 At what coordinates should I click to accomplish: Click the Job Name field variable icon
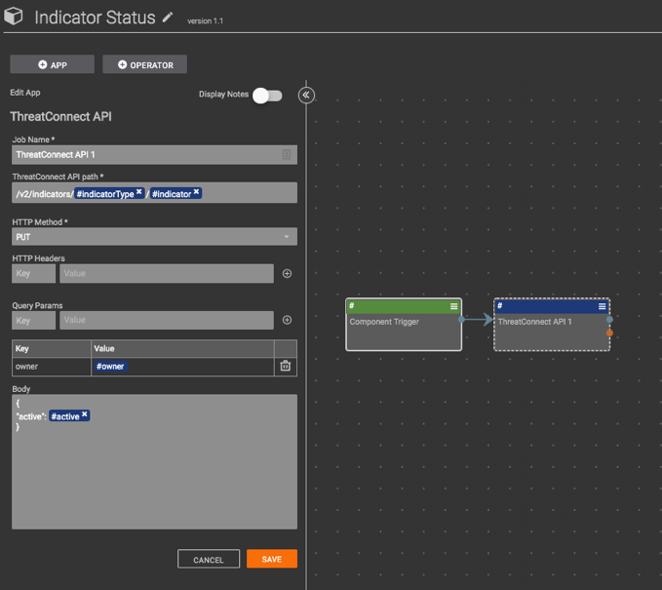pos(287,155)
